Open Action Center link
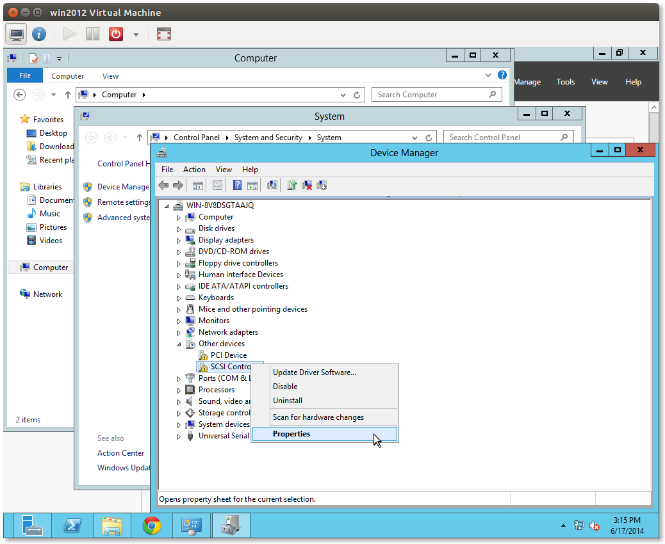Image resolution: width=665 pixels, height=544 pixels. click(x=121, y=453)
